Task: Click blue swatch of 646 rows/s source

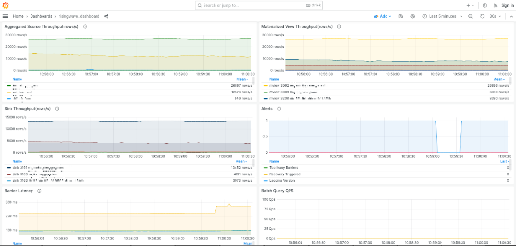Action: pyautogui.click(x=9, y=98)
